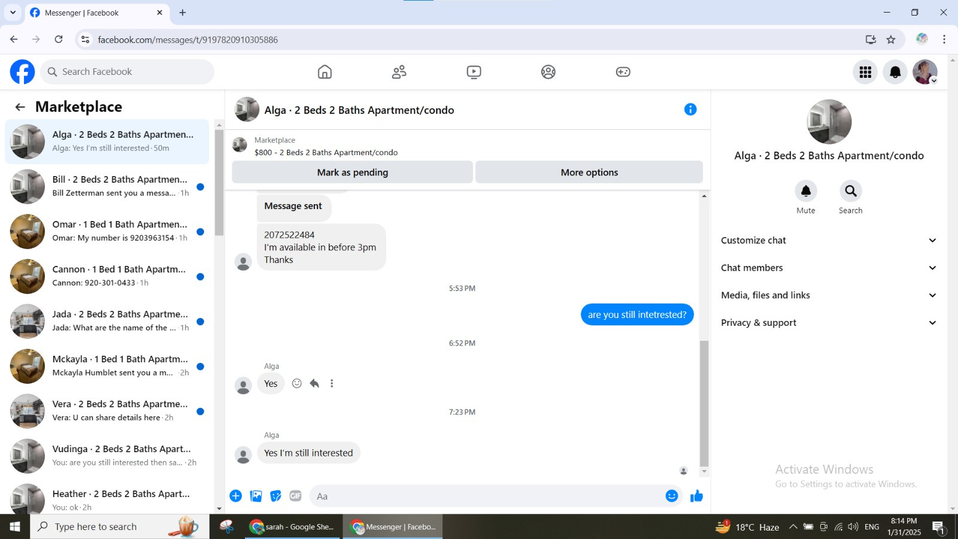Viewport: 958px width, 539px height.
Task: Focus the Search Facebook field
Action: pyautogui.click(x=128, y=72)
